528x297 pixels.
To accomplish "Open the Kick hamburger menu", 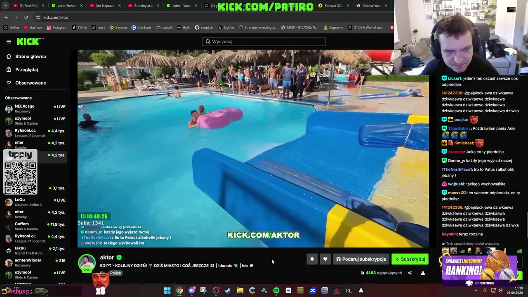I will click(x=9, y=41).
